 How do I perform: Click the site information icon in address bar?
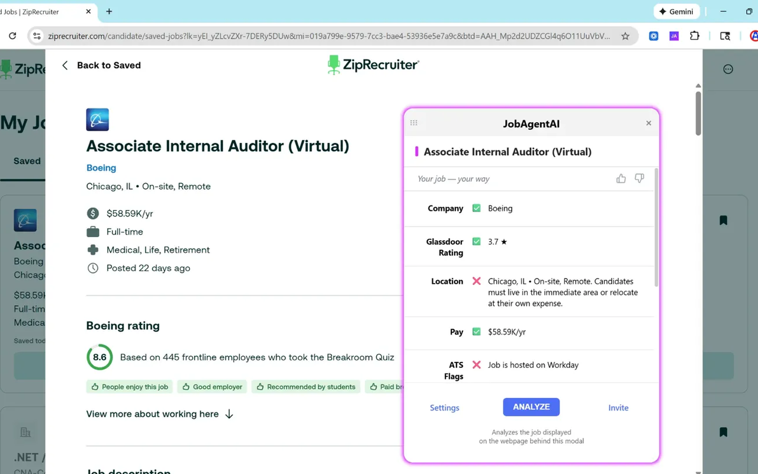[x=37, y=36]
